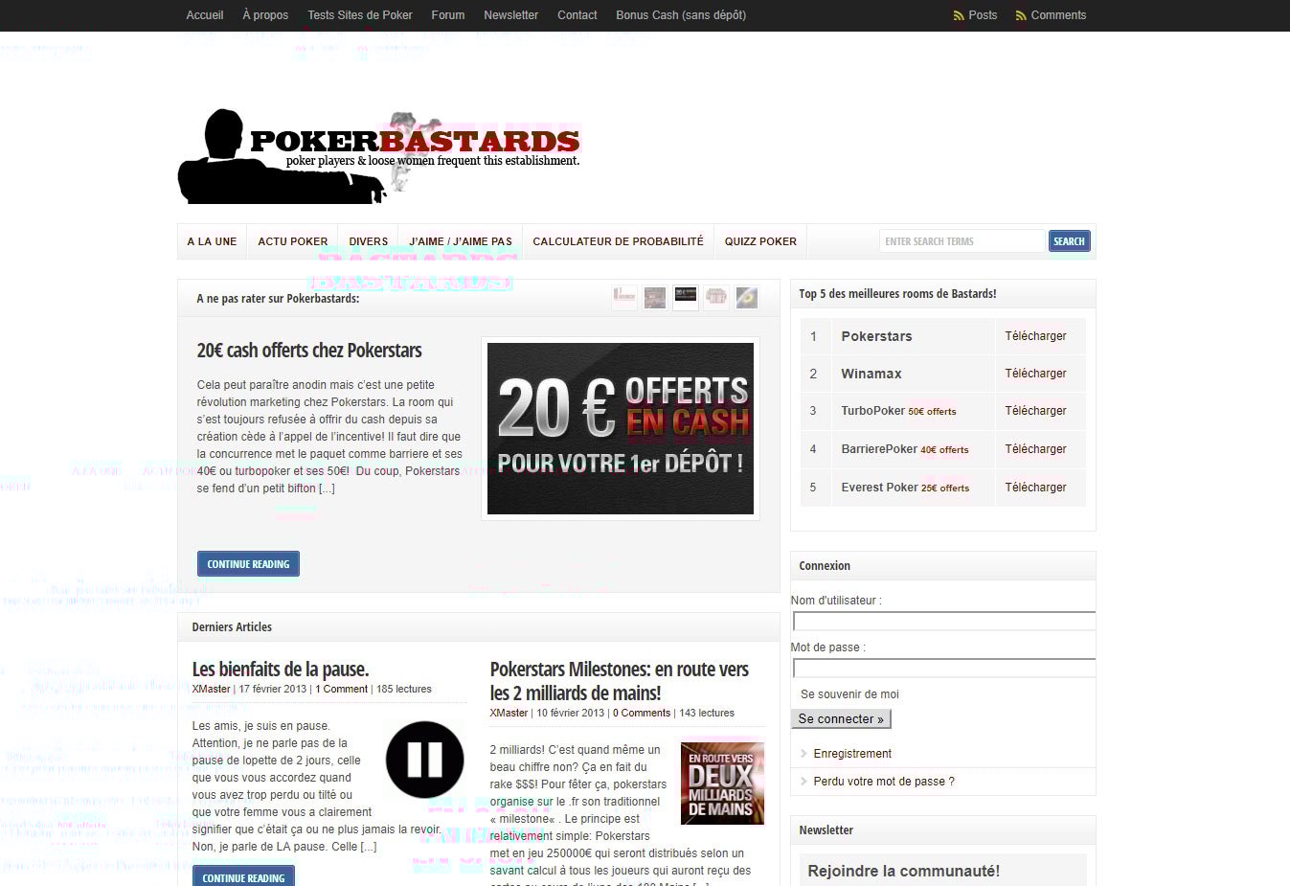Focus the Enter Search Terms field

click(962, 241)
